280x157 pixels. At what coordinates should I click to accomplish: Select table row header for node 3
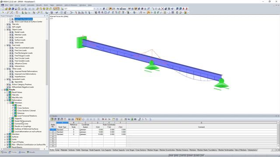tap(53, 134)
